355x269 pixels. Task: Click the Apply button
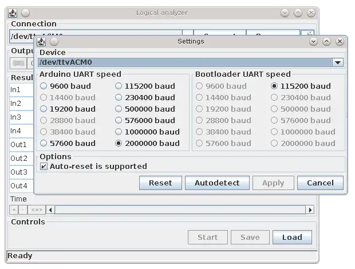pos(273,183)
